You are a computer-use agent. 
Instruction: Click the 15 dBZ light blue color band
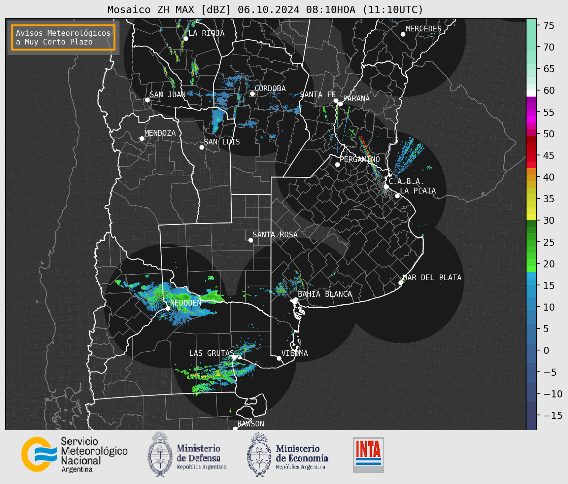[531, 285]
